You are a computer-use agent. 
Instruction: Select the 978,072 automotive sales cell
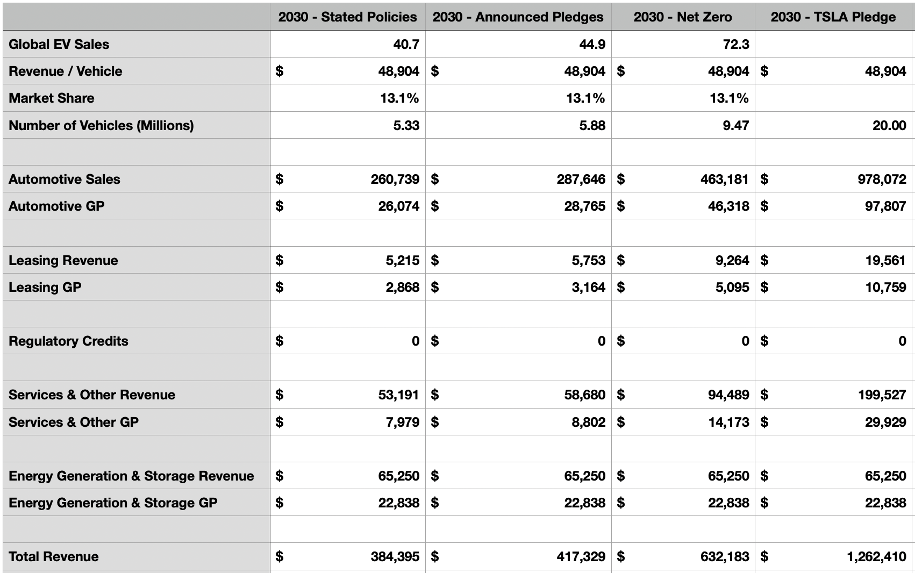click(833, 179)
